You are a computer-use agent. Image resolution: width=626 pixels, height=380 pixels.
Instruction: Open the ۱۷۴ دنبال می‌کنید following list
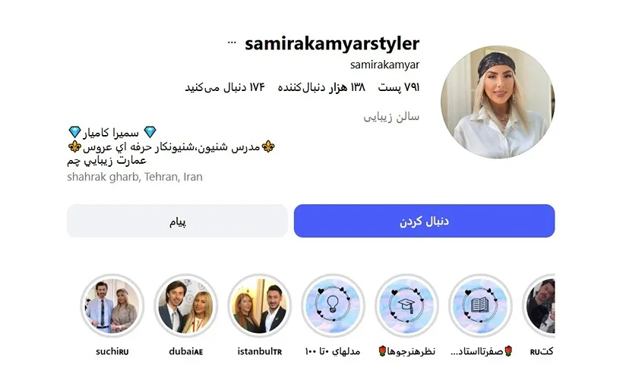coord(225,87)
